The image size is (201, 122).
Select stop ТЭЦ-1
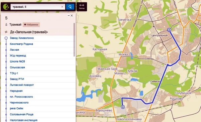coord(14,73)
